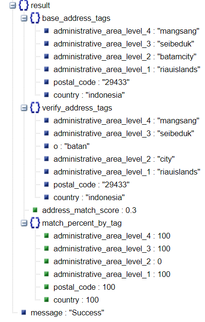Click the object icon next to match_percent_by_tag
205x322 pixels.
coord(35,223)
